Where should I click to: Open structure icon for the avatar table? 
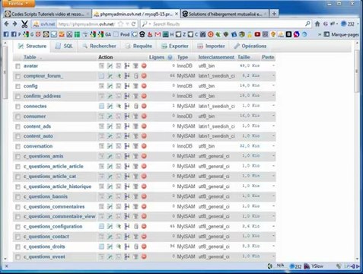110,66
